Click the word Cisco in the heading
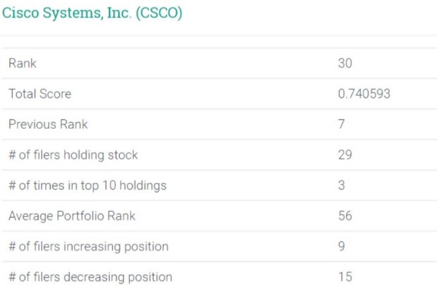Screen dimensions: 437x293 click(18, 13)
